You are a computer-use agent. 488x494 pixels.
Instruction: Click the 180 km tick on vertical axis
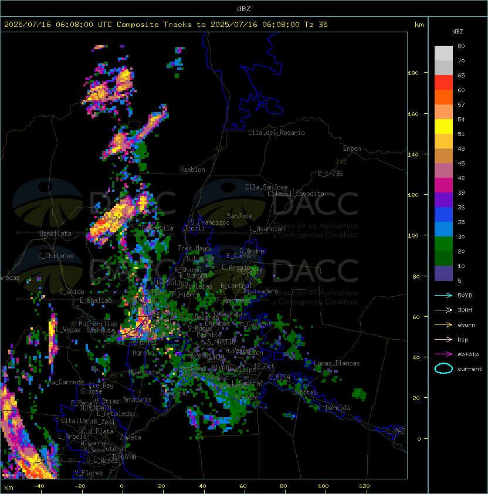click(413, 73)
